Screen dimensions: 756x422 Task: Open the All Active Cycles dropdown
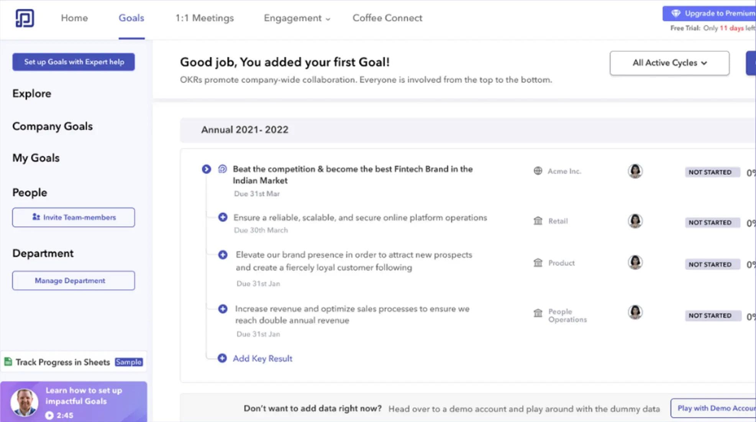669,63
